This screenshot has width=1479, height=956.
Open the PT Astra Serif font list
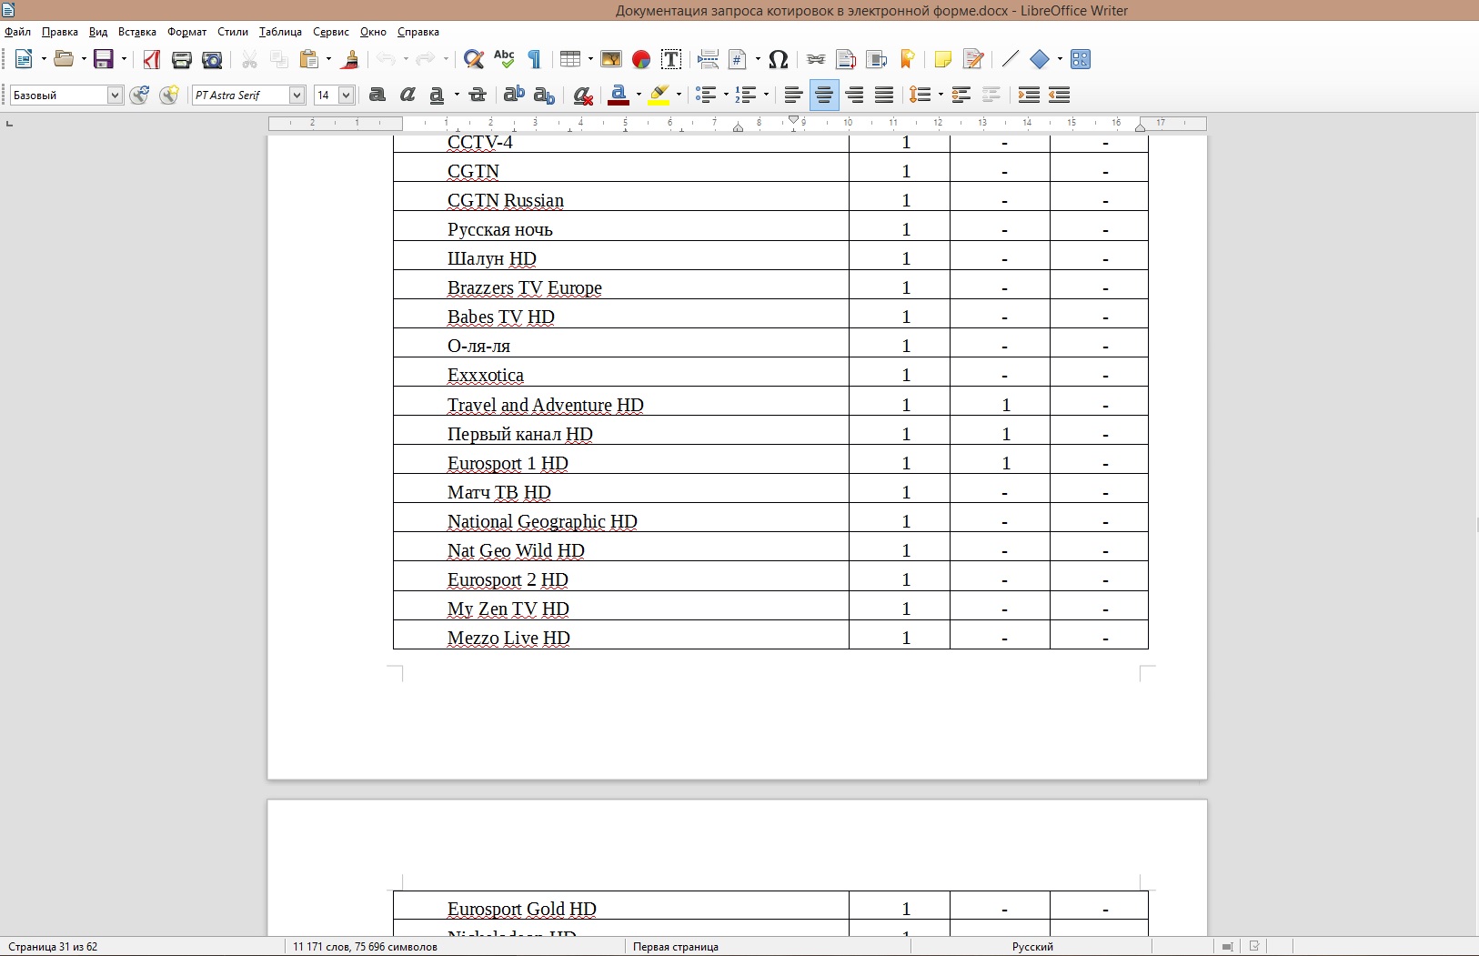(297, 96)
